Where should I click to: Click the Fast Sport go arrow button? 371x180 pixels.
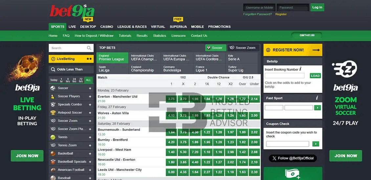tap(317, 108)
